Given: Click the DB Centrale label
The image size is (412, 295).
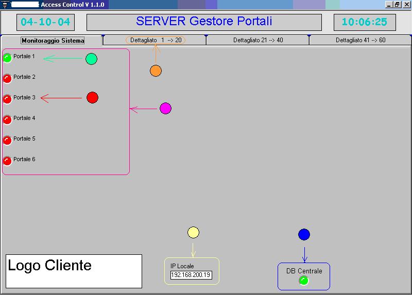Looking at the screenshot, I should pos(304,271).
